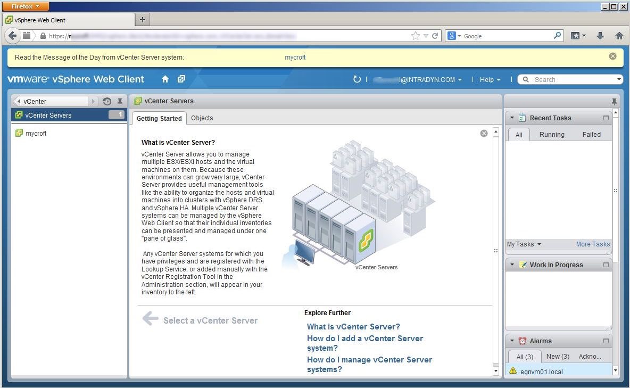This screenshot has width=630, height=388.
Task: Click the Google search magnifier icon
Action: click(x=557, y=35)
